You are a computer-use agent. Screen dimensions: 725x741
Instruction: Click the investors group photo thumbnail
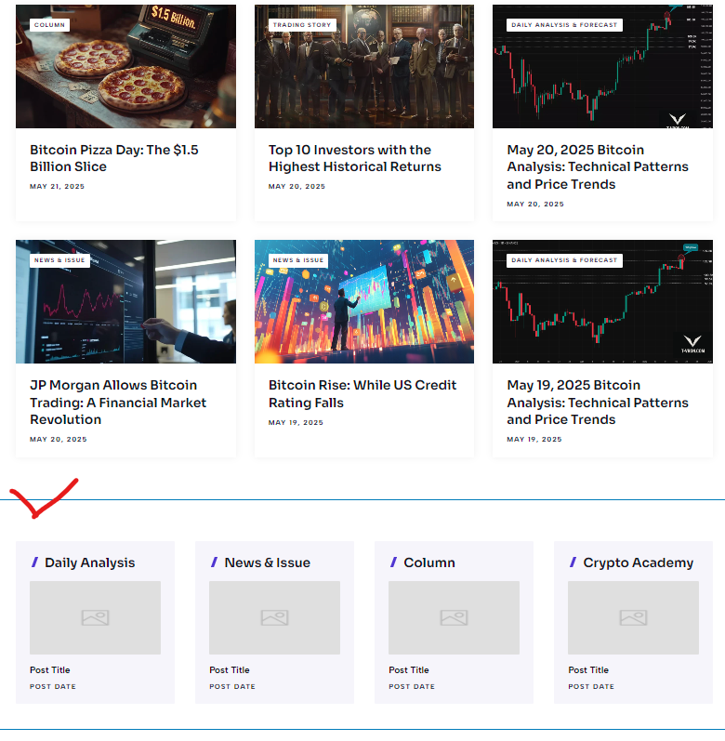coord(364,67)
